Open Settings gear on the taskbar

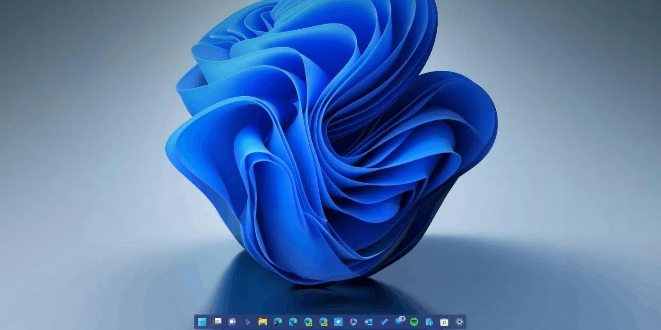click(459, 322)
